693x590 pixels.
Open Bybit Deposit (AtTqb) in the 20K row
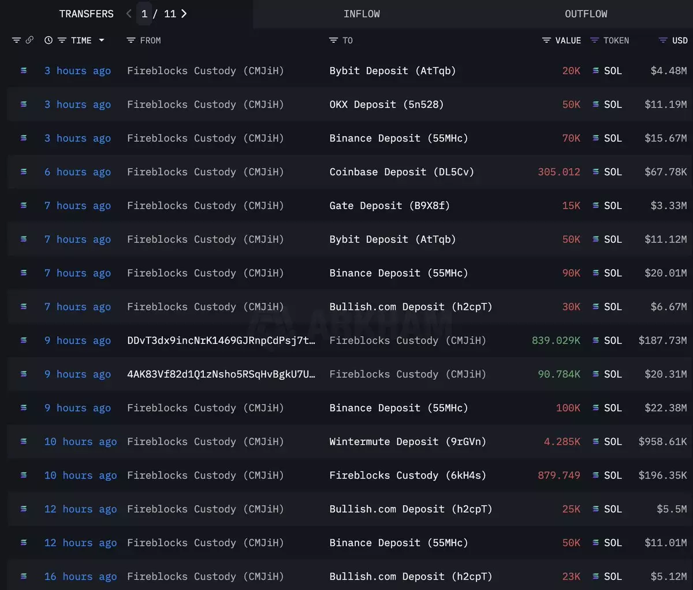click(x=393, y=70)
